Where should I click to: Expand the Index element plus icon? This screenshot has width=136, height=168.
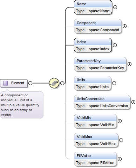tap(115, 45)
